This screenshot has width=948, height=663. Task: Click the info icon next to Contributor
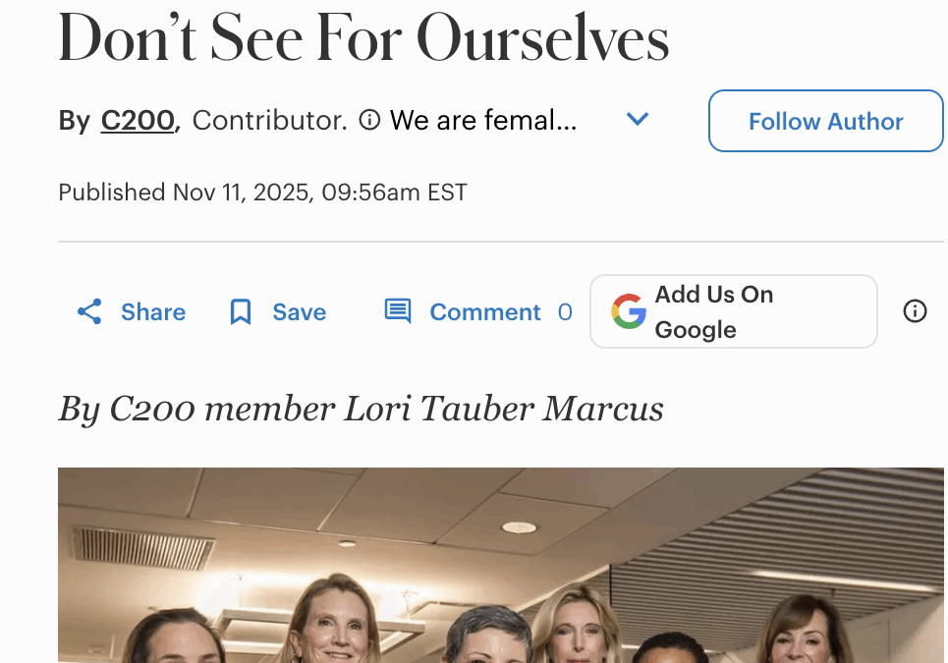click(x=368, y=120)
